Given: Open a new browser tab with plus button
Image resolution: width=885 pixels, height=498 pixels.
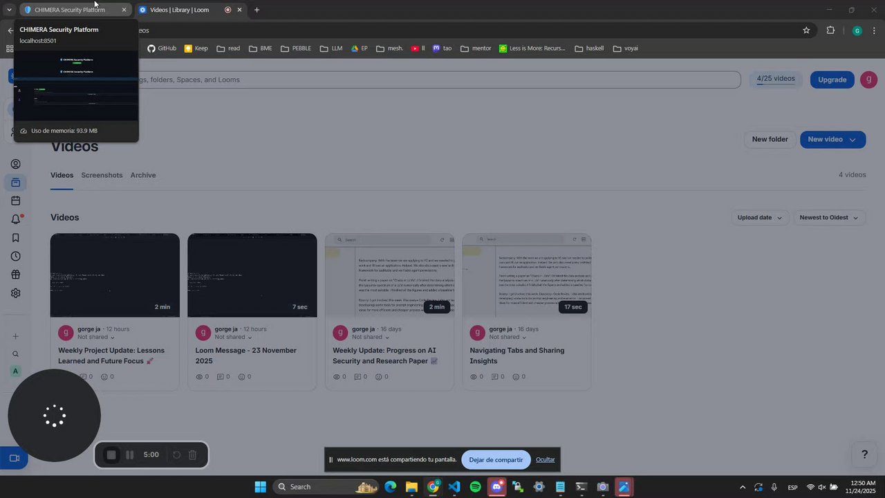Looking at the screenshot, I should [257, 10].
